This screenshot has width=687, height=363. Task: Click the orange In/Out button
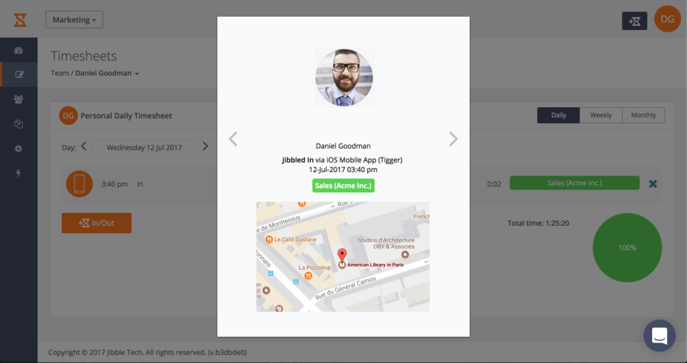[96, 223]
